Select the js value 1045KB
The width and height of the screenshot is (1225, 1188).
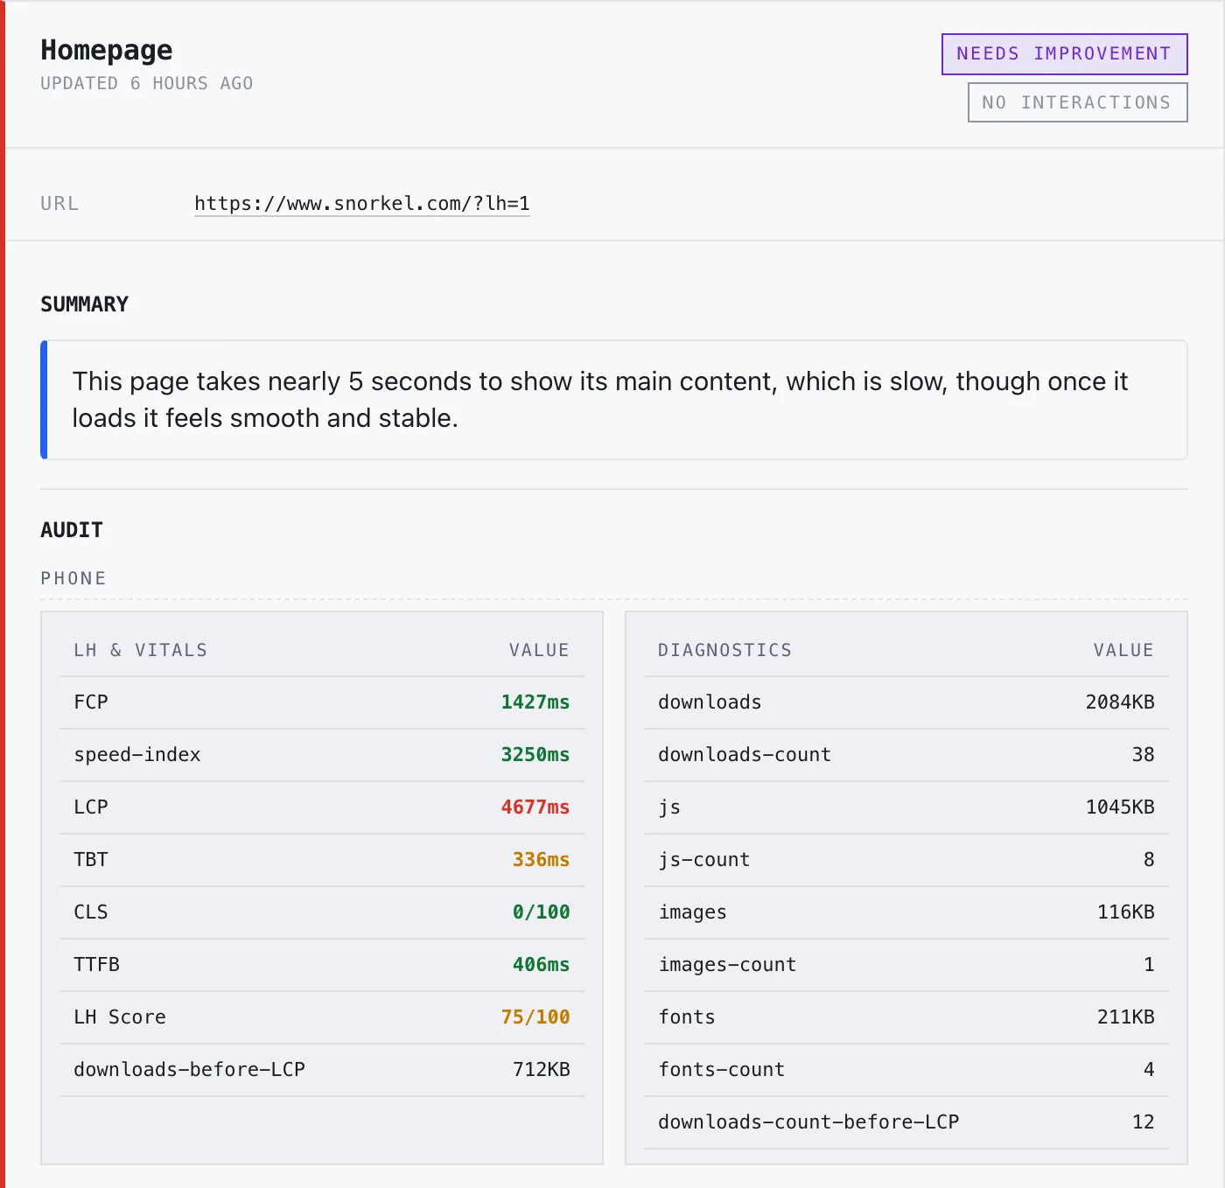[x=1120, y=807]
